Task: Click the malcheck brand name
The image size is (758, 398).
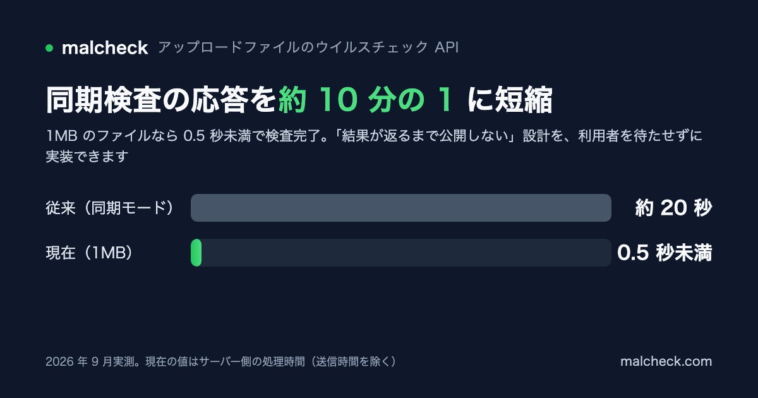Action: (105, 48)
